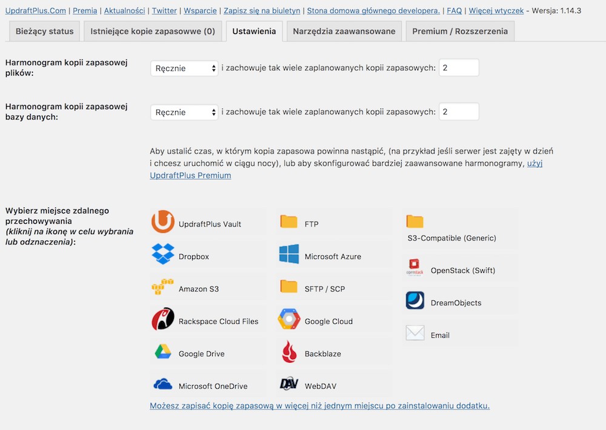Go to the Premium / Rozszerzenia tab
The width and height of the screenshot is (606, 430).
coord(460,32)
